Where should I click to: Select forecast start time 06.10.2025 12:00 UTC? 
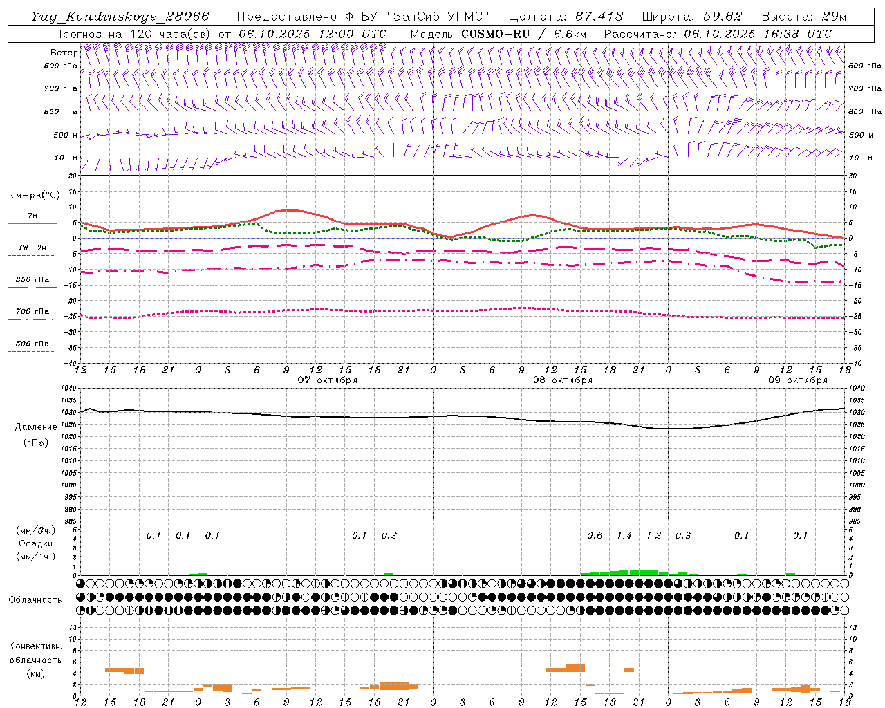[313, 33]
